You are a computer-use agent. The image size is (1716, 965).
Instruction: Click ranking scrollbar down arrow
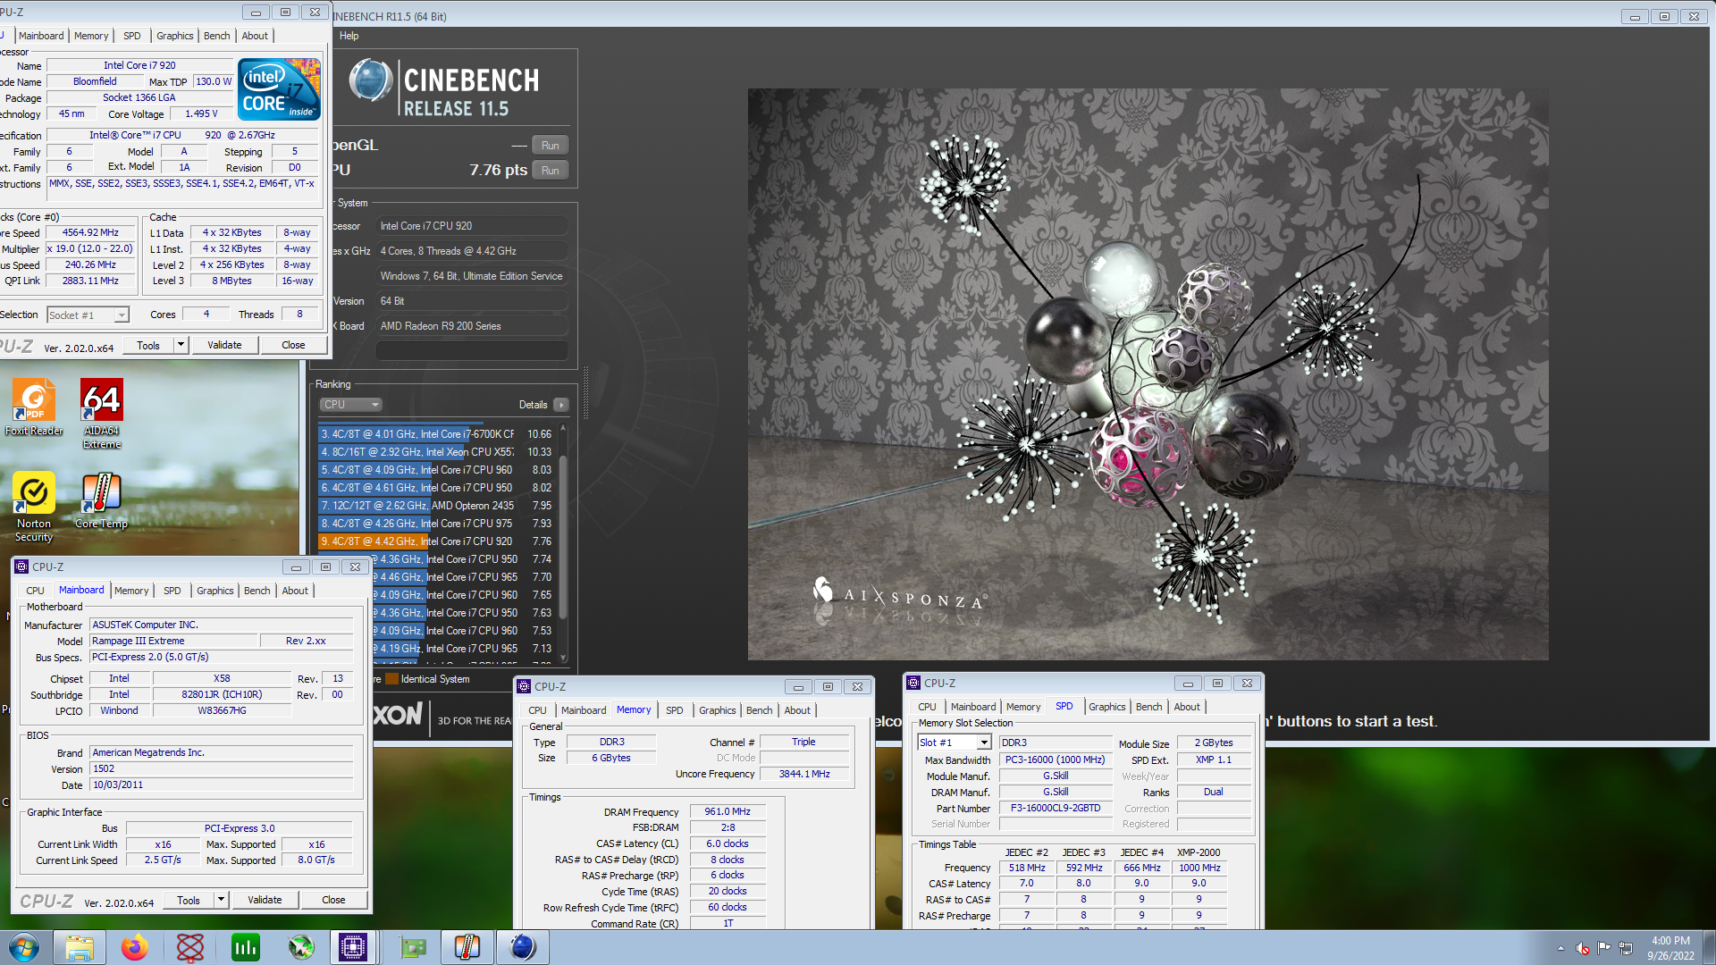pyautogui.click(x=563, y=658)
